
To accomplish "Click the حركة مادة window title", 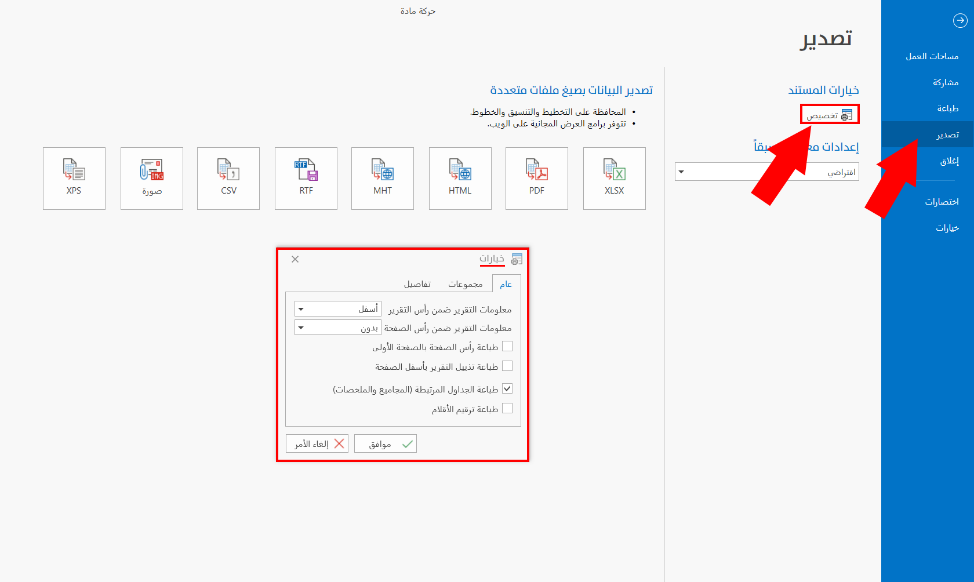I will pyautogui.click(x=418, y=11).
